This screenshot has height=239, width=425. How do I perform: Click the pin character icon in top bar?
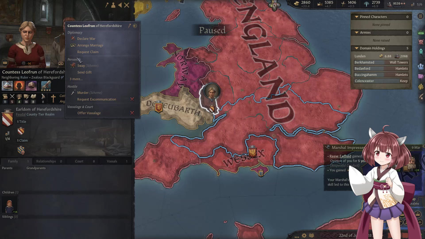point(107,5)
